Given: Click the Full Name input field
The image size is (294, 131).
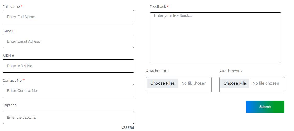Looking at the screenshot, I should [68, 17].
